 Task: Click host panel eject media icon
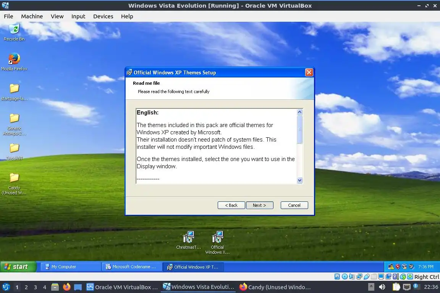[x=371, y=287]
